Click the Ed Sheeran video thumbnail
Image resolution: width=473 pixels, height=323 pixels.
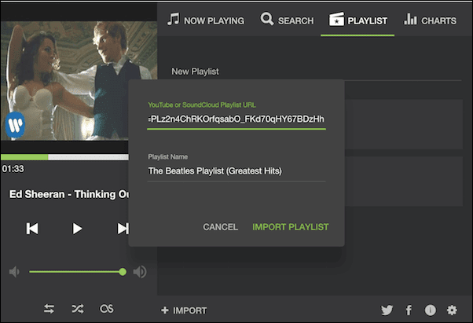click(x=79, y=80)
